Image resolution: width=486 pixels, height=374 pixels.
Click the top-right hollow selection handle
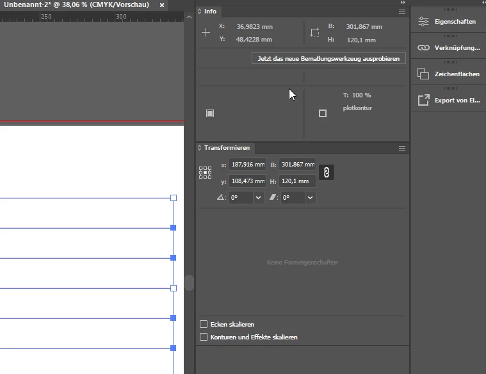tap(174, 198)
